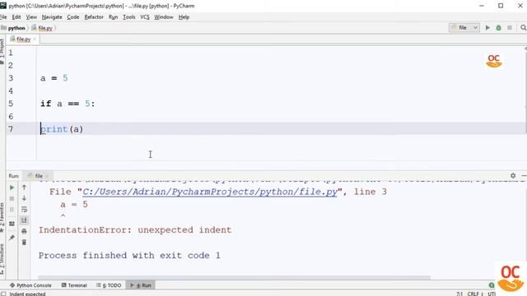Expand the Project side panel
This screenshot has width=527, height=296.
pyautogui.click(x=2, y=52)
